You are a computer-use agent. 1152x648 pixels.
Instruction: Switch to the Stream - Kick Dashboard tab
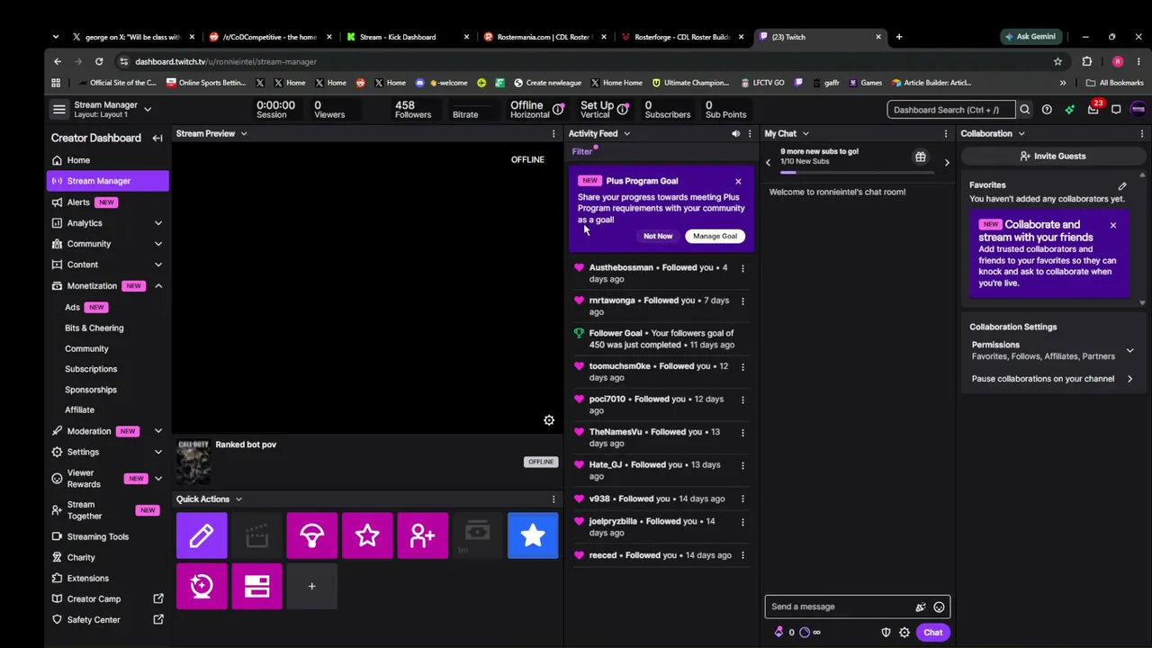(409, 37)
